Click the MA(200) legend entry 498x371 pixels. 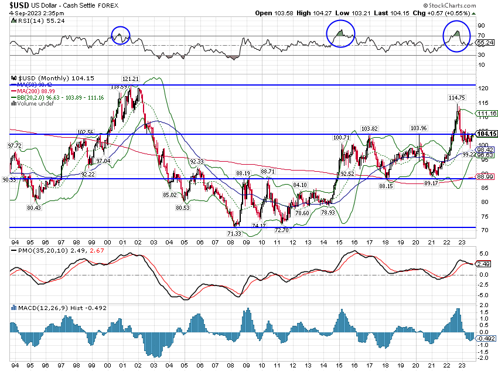[x=35, y=91]
